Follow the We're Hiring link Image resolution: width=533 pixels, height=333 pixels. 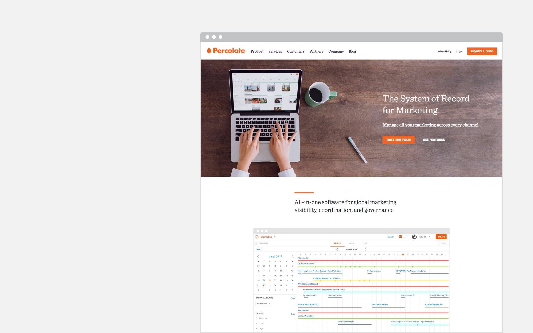pos(445,51)
